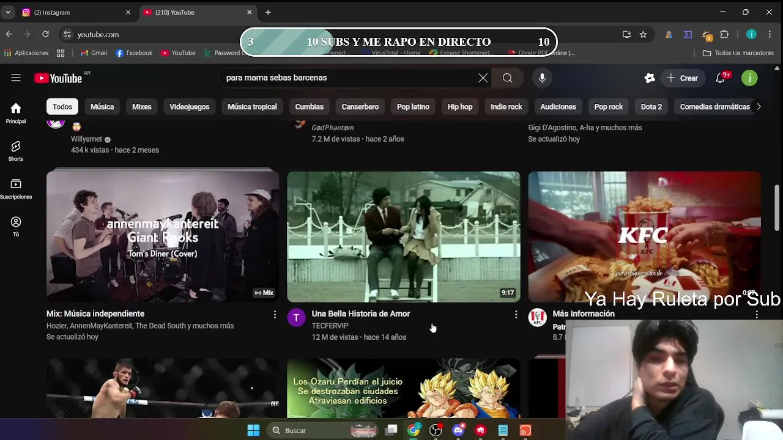Image resolution: width=783 pixels, height=440 pixels.
Task: Open Todos los marcadores folder
Action: pyautogui.click(x=738, y=53)
